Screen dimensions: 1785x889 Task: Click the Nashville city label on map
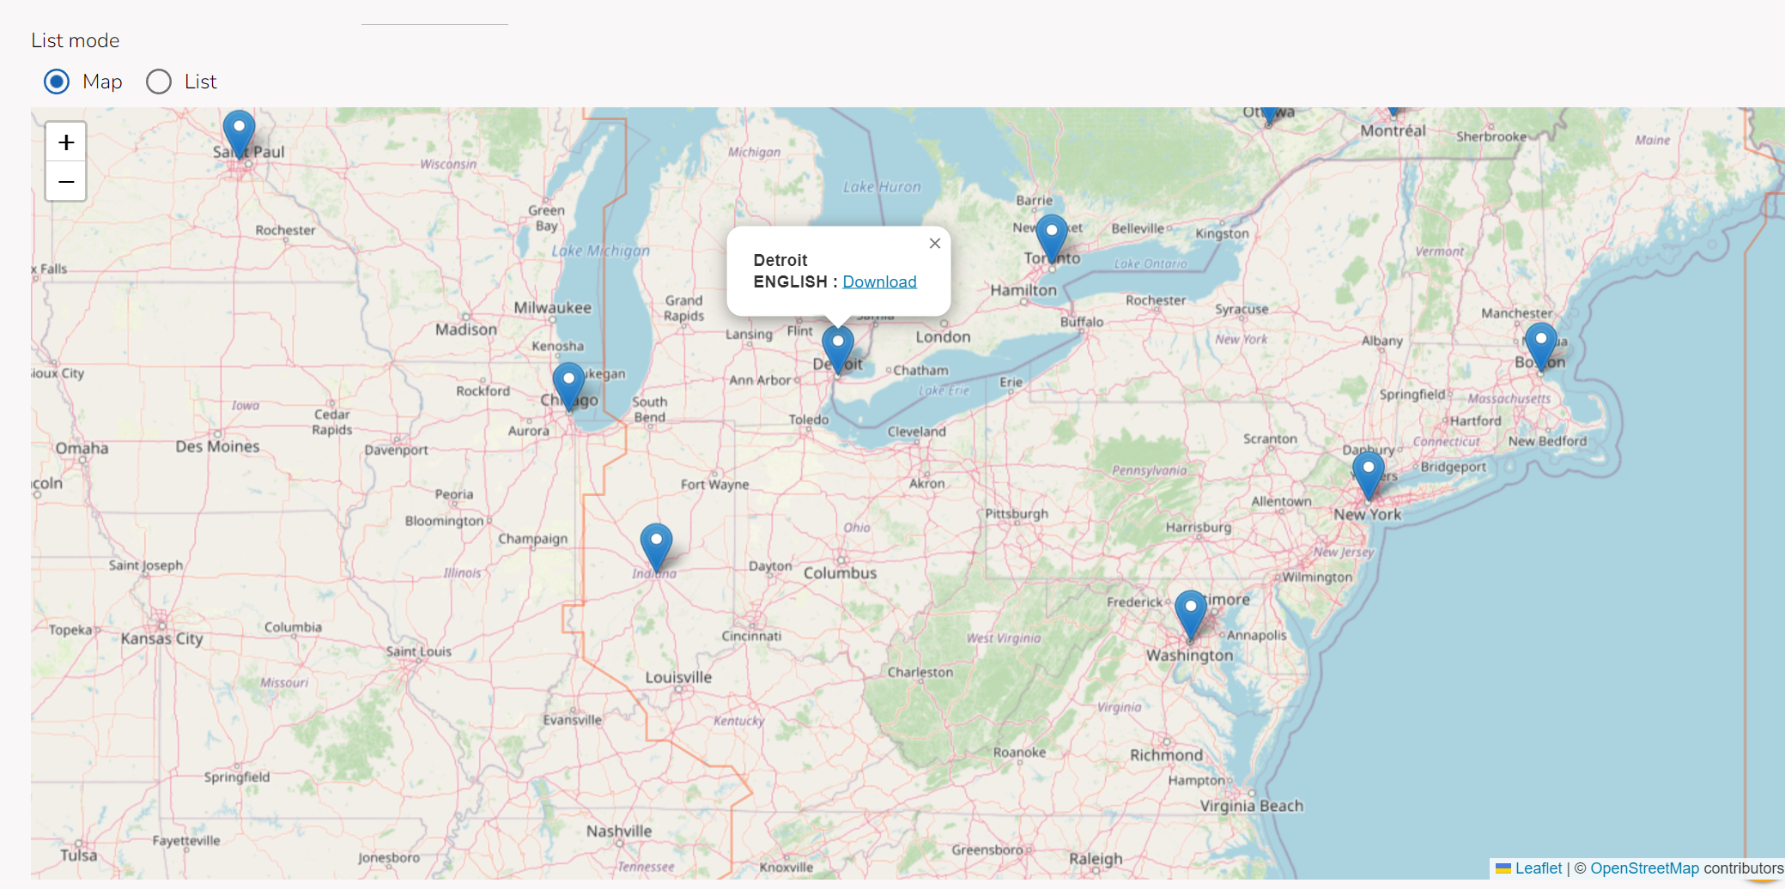click(618, 831)
